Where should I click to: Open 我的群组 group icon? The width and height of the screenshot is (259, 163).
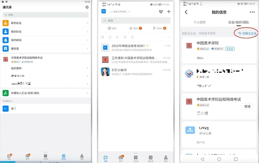[x=6, y=40]
